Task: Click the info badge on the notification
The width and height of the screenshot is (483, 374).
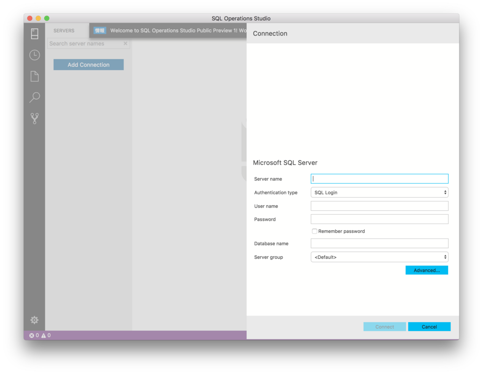Action: [100, 31]
